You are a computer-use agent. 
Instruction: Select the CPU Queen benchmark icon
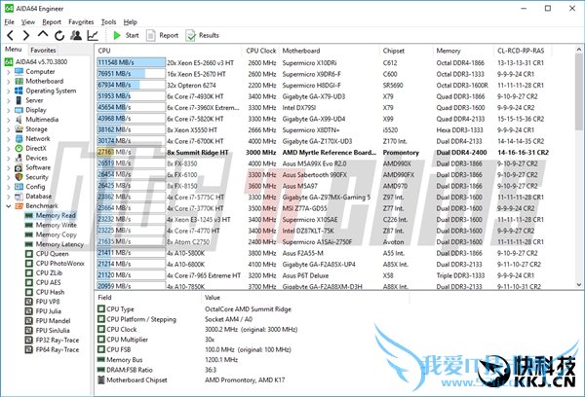tap(28, 254)
